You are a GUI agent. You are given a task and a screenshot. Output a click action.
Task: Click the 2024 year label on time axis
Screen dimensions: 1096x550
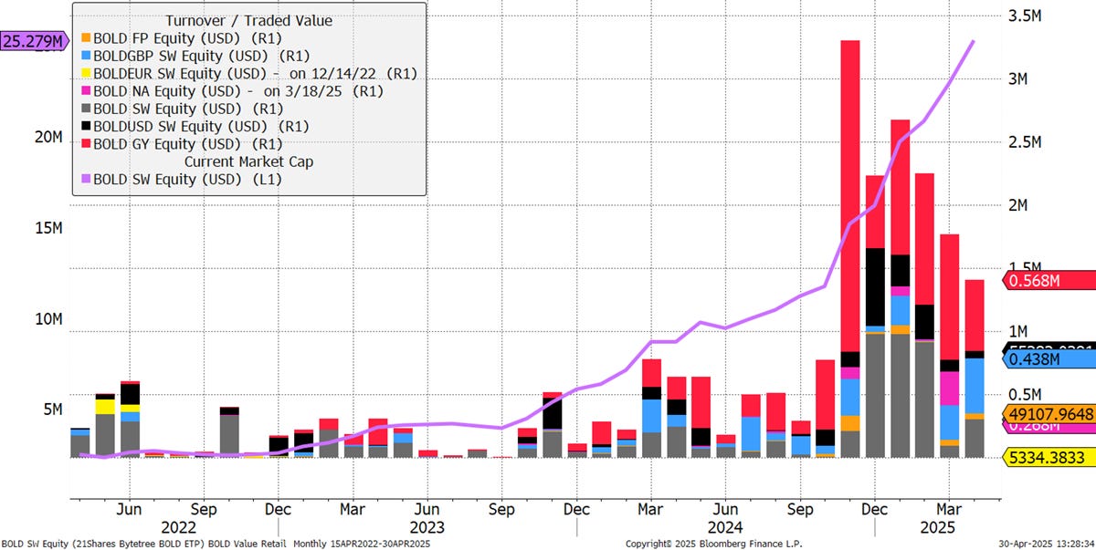point(725,526)
